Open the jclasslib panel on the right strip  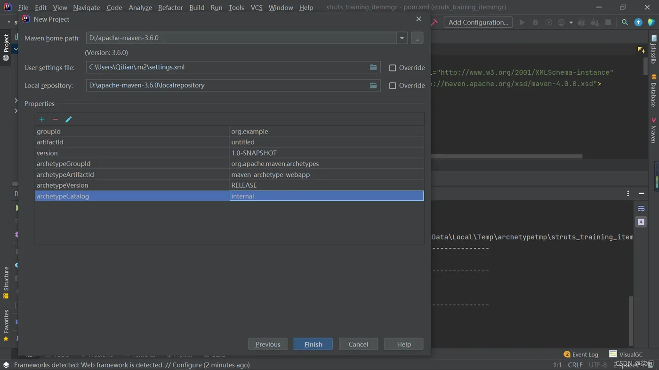[653, 50]
